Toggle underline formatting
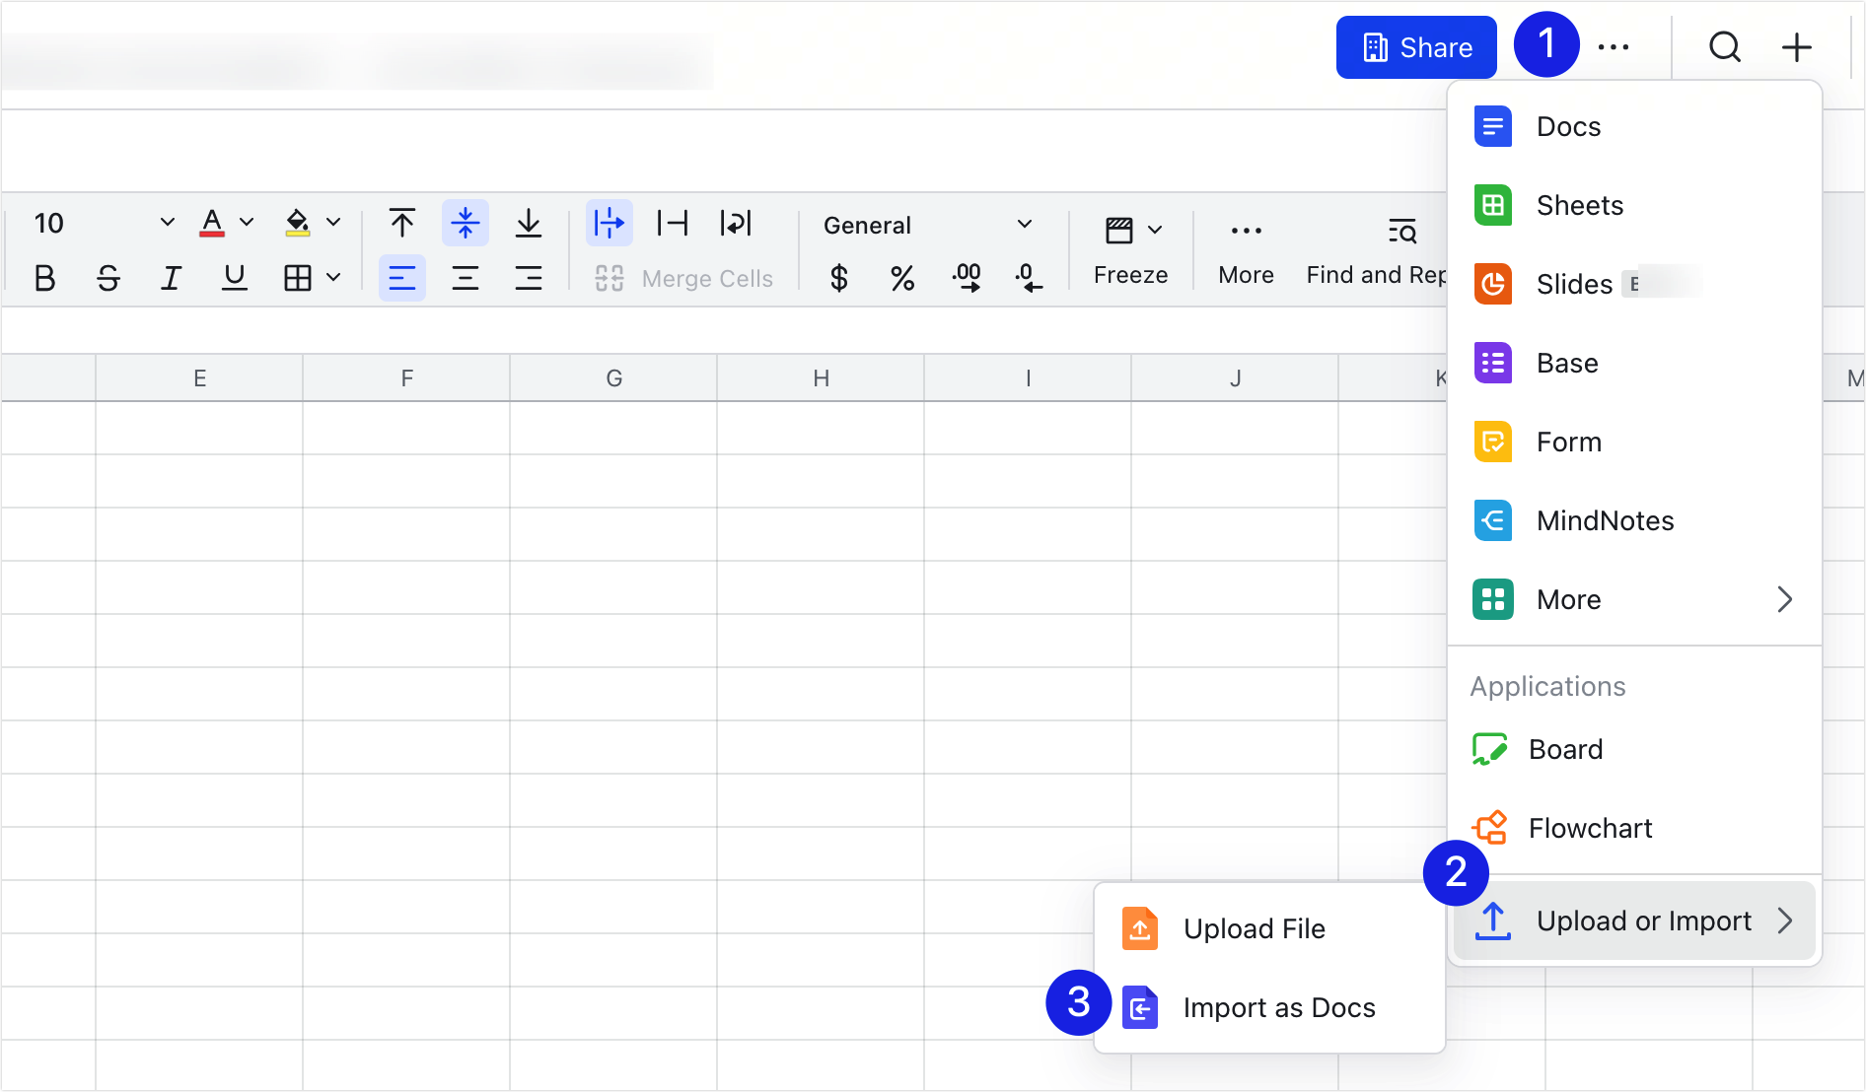The height and width of the screenshot is (1092, 1866). pos(234,278)
